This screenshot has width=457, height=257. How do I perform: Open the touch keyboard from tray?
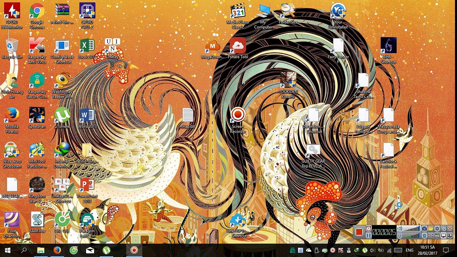point(398,250)
